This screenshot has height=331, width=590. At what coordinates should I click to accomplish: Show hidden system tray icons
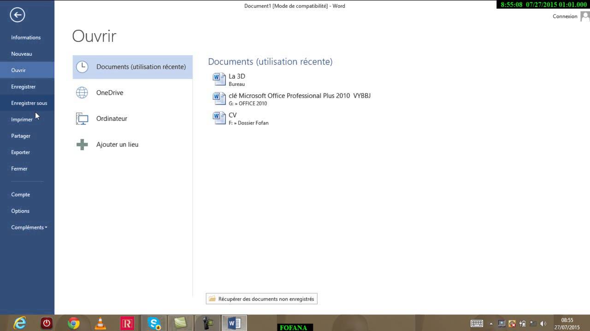point(491,324)
